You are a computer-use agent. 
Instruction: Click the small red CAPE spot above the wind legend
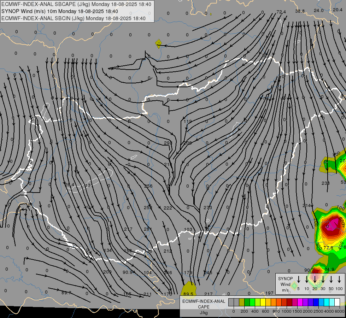tap(316, 271)
